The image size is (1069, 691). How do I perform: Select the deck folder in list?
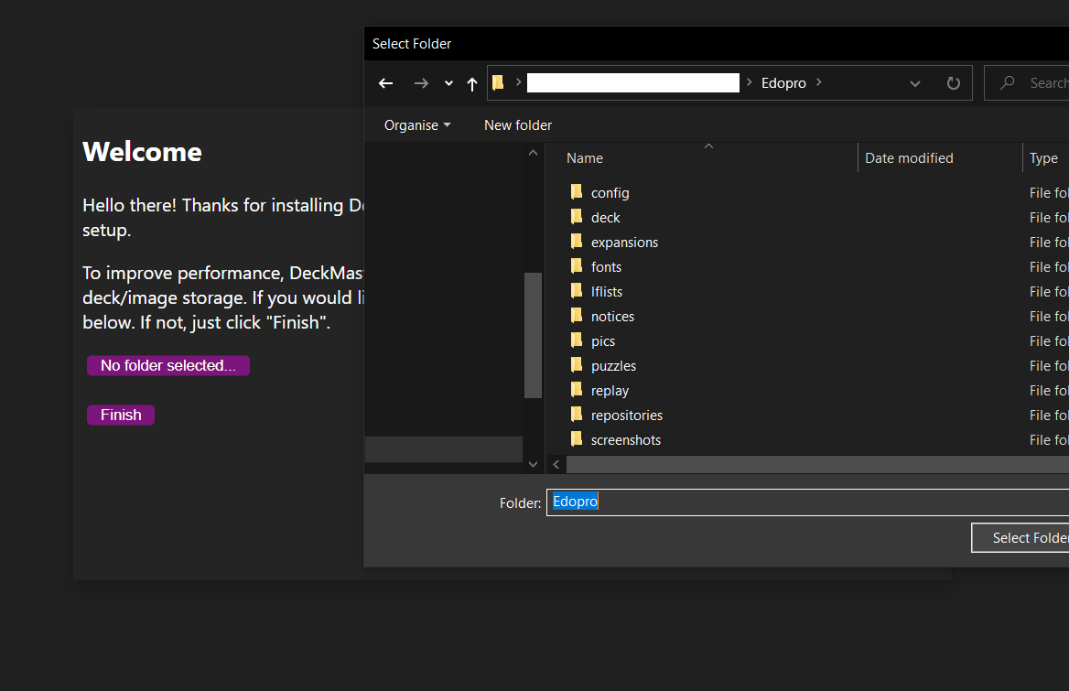pos(605,218)
